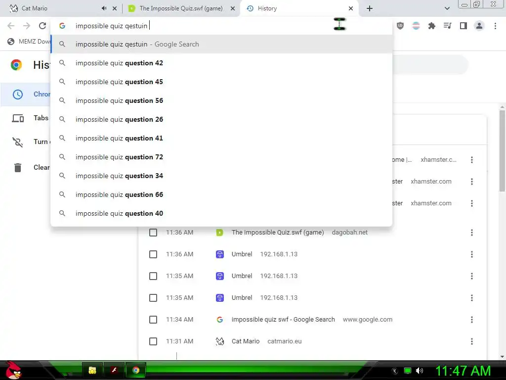This screenshot has height=380, width=506.
Task: Open actions menu for xhamster.c... entry
Action: [472, 160]
